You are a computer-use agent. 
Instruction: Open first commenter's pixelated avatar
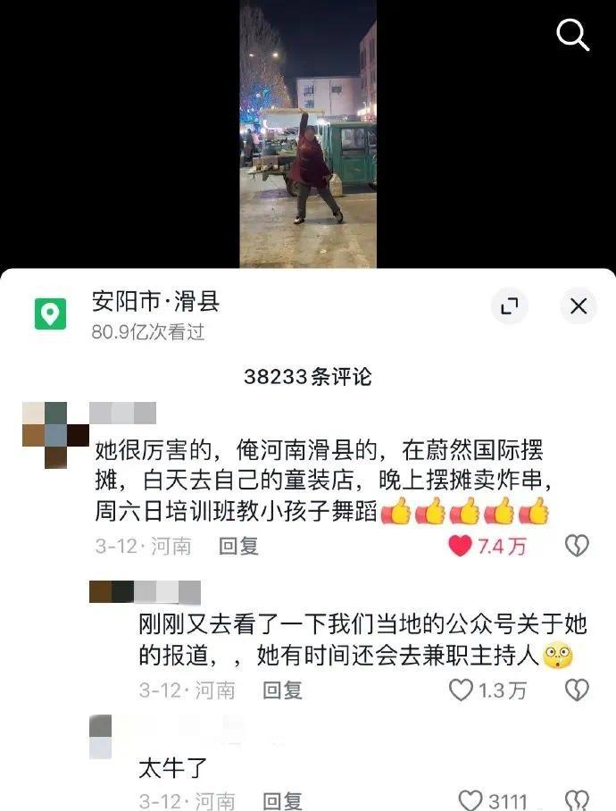click(x=56, y=435)
